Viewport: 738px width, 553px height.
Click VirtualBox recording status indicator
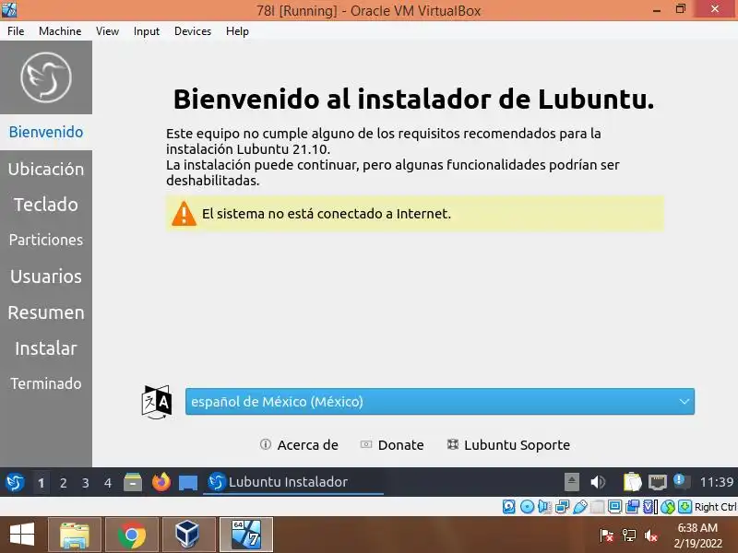click(x=632, y=507)
